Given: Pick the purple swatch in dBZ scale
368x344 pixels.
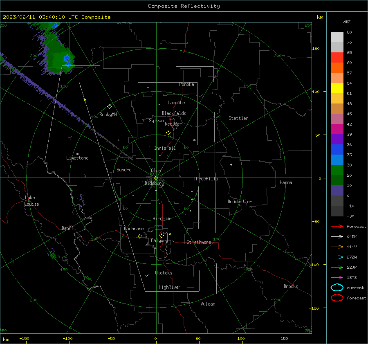Looking at the screenshot, I should 337,139.
